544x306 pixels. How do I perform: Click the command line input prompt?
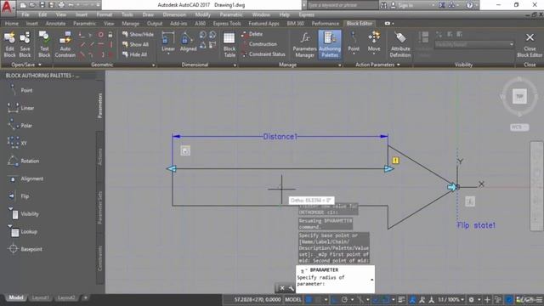335,280
